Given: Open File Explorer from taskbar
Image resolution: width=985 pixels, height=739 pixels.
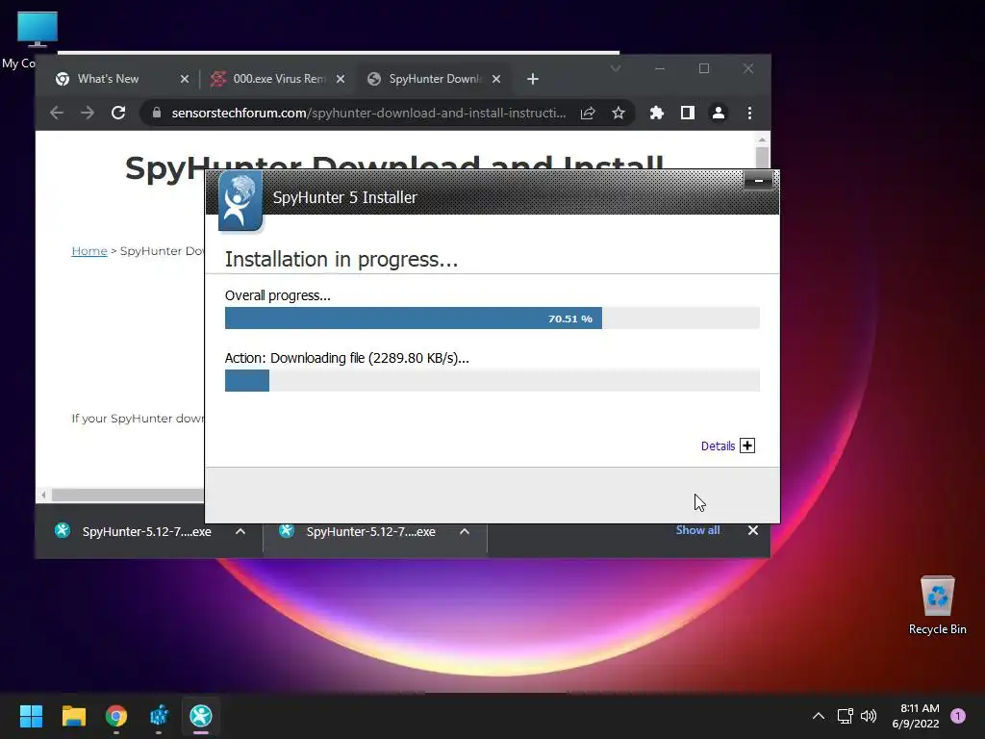Looking at the screenshot, I should pos(73,716).
